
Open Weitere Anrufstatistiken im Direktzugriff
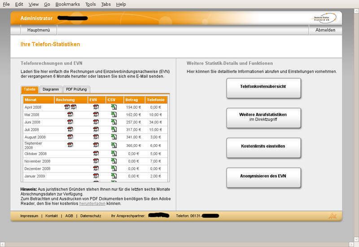263,118
